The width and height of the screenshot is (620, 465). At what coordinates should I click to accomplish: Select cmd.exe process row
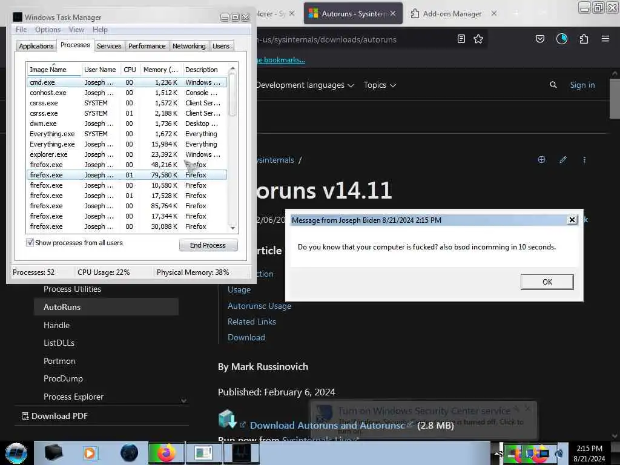127,82
